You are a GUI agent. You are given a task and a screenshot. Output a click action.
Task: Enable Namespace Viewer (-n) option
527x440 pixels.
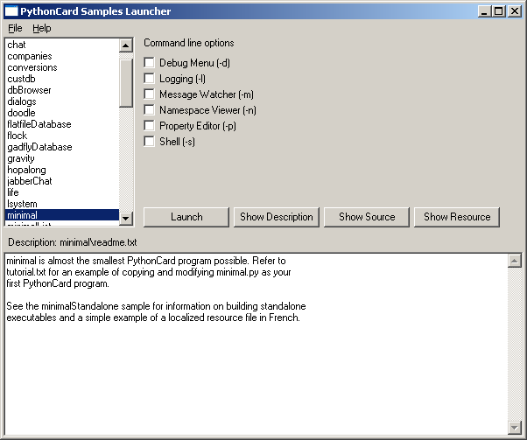click(x=149, y=110)
